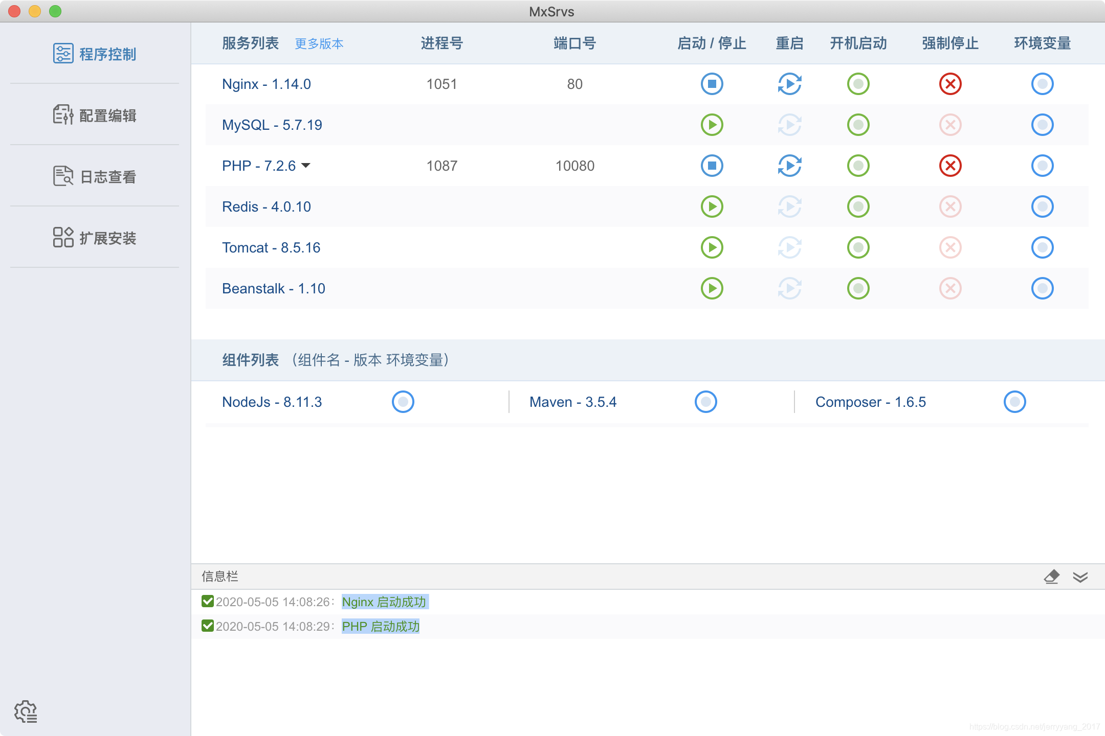Click Maven - 3.5.4 component name

coord(572,402)
